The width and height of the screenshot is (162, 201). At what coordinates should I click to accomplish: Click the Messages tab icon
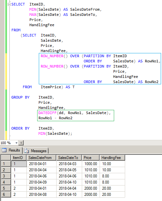pyautogui.click(x=27, y=151)
